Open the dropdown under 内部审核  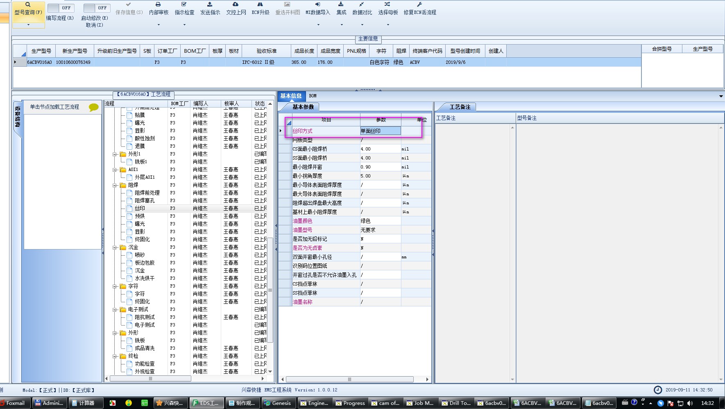coord(159,25)
